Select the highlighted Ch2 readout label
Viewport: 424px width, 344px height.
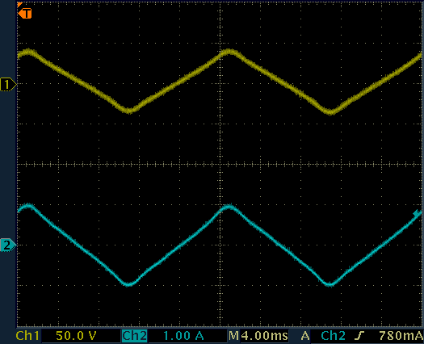click(134, 336)
